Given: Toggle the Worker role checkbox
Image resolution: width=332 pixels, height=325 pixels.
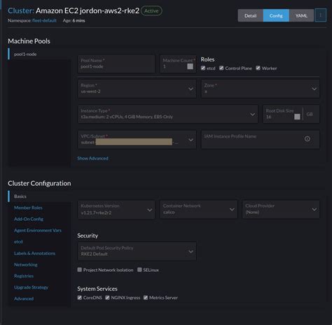Looking at the screenshot, I should click(258, 68).
